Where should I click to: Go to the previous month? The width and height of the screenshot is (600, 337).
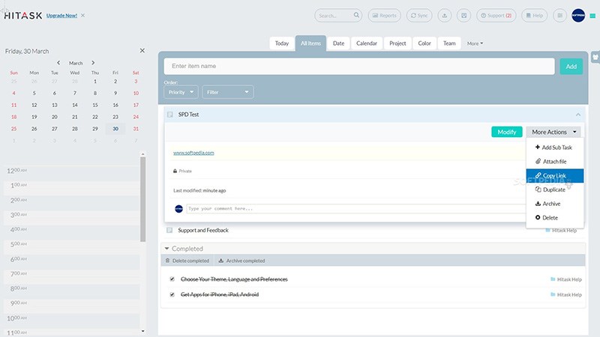[x=58, y=63]
